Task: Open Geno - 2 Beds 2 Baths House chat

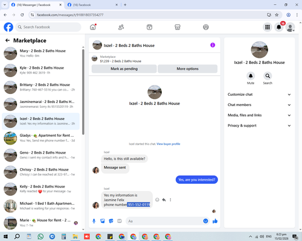Action: tap(41, 155)
